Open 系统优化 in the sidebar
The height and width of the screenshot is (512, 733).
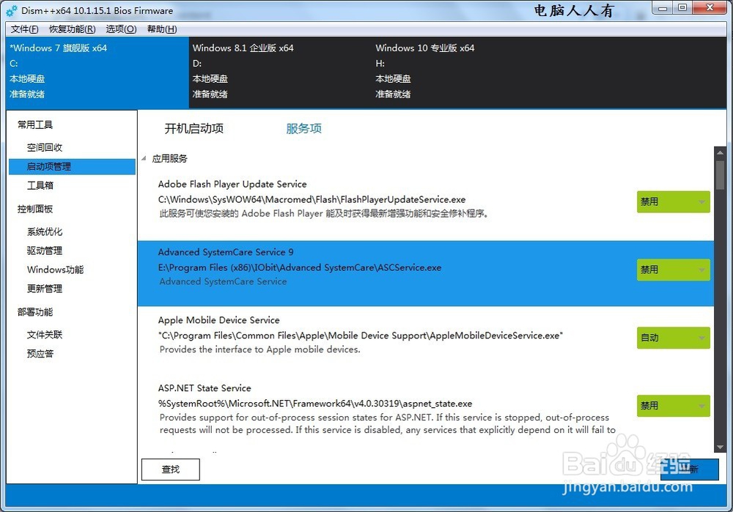pyautogui.click(x=45, y=231)
